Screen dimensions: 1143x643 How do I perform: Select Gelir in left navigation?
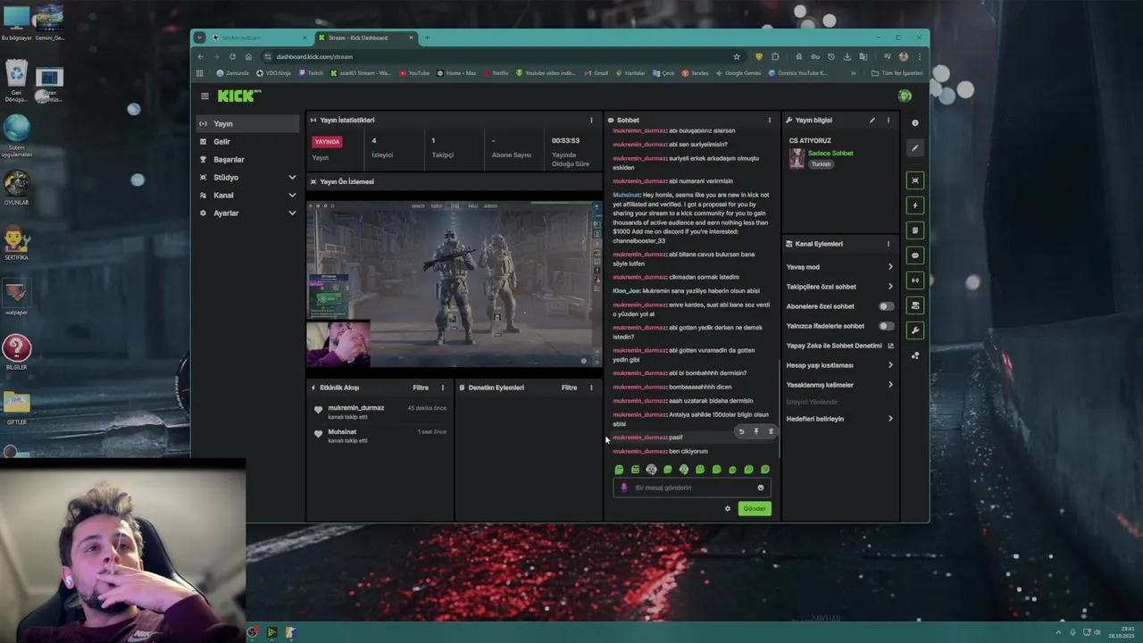tap(248, 141)
